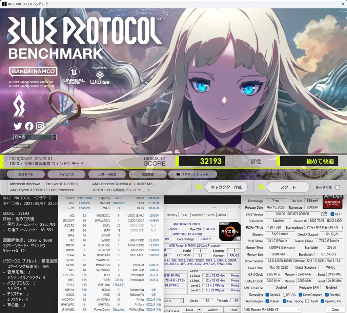
Task: Open the CPU-Z Tools dropdown arrow
Action: click(x=199, y=310)
